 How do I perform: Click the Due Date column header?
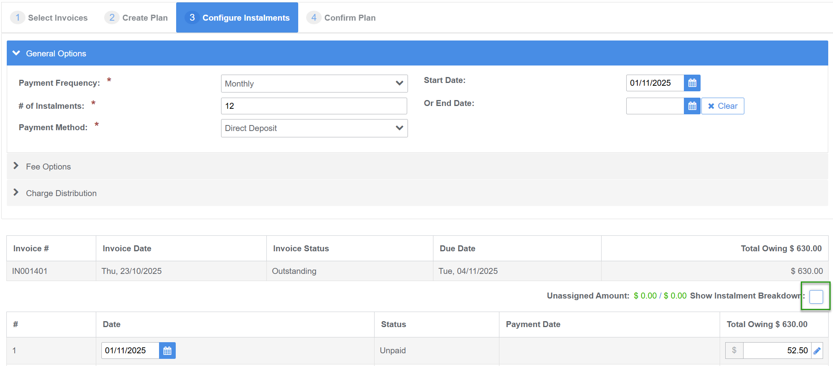coord(457,248)
